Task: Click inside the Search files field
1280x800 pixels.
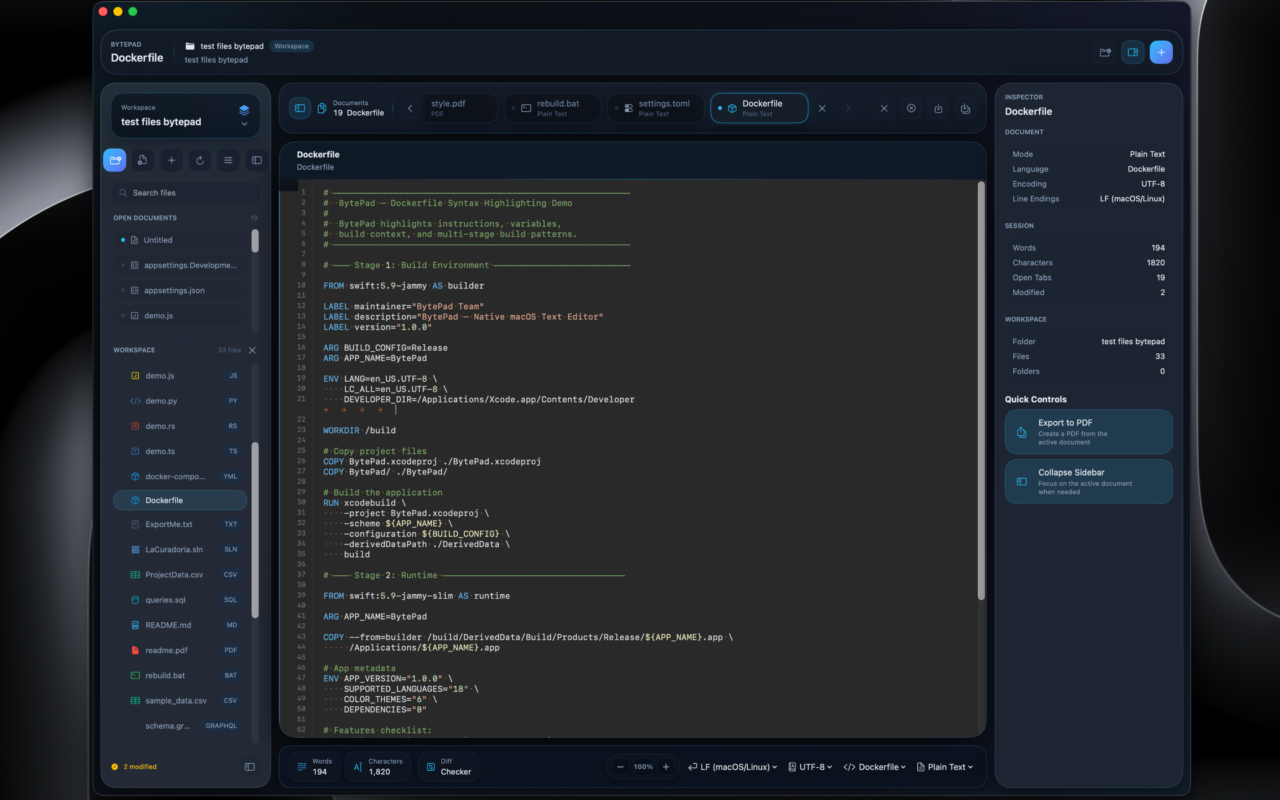Action: (185, 192)
